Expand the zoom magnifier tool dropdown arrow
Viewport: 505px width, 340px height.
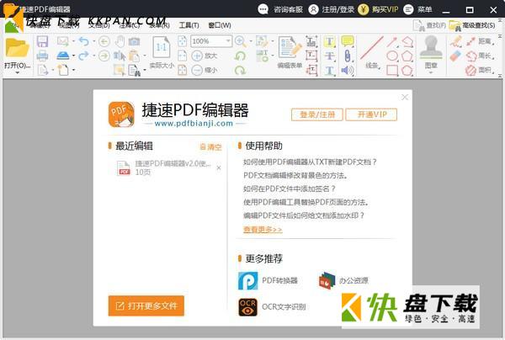coord(251,41)
